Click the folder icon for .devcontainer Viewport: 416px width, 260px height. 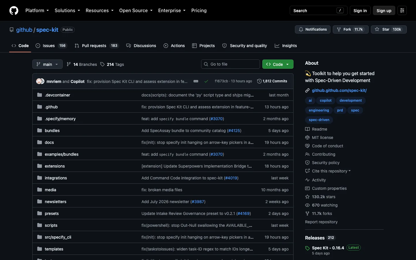tap(40, 95)
